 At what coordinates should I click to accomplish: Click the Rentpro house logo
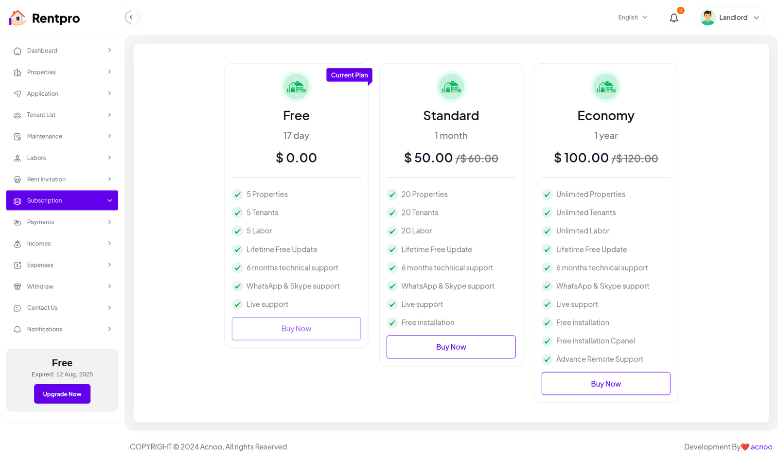point(18,18)
